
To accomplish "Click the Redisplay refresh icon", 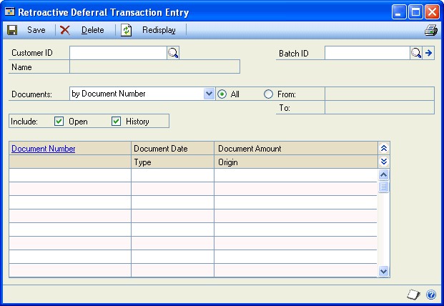I will coord(127,30).
